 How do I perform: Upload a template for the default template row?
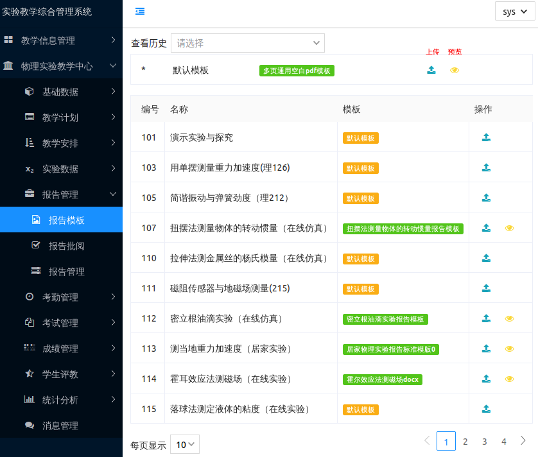click(x=431, y=70)
